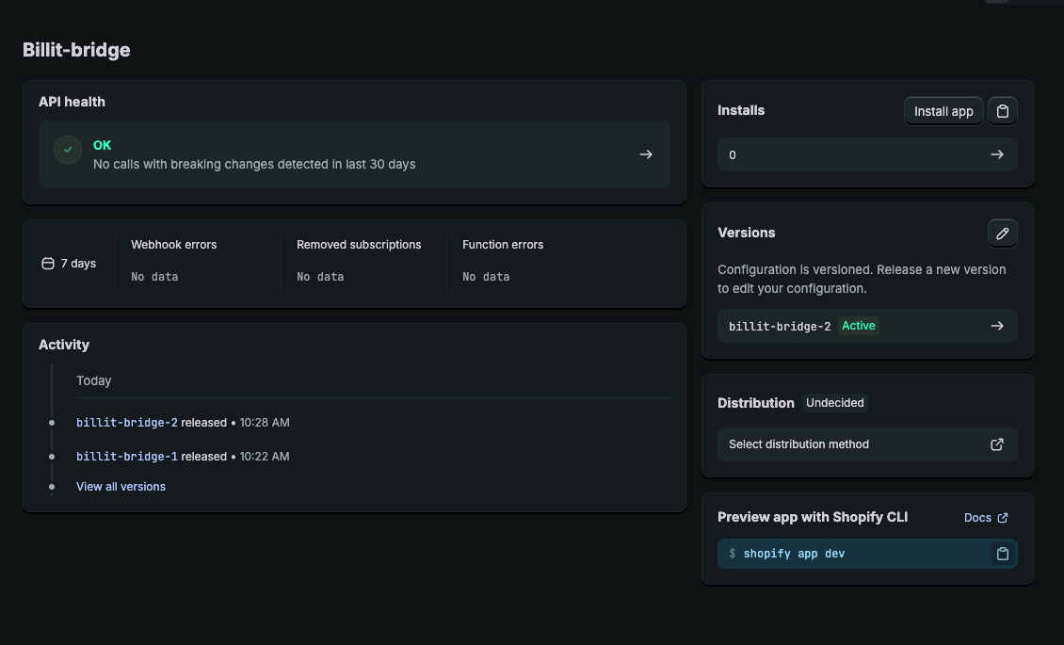Click the arrow beside billit-bridge-2 Active
The height and width of the screenshot is (645, 1064).
click(x=997, y=326)
